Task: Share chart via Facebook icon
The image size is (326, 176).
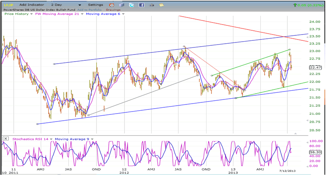Action: click(142, 5)
